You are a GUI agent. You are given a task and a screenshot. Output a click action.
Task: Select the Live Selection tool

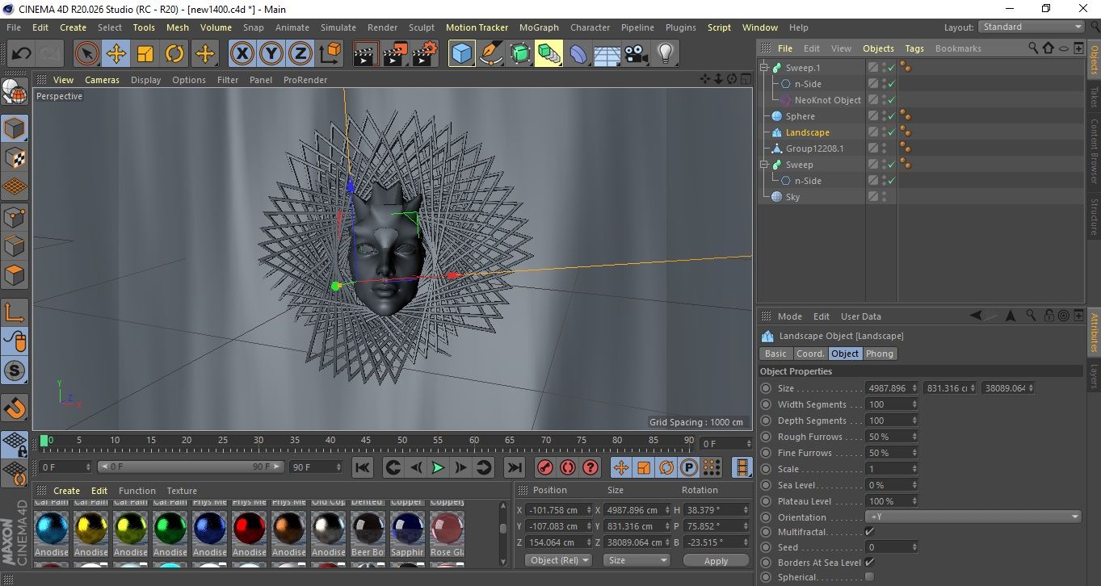(x=86, y=54)
